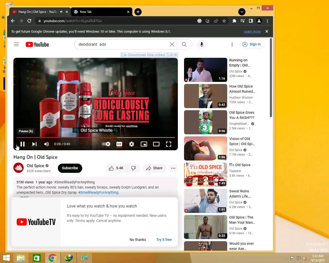The image size is (329, 263).
Task: Bookmark this page with star
Action: (224, 21)
